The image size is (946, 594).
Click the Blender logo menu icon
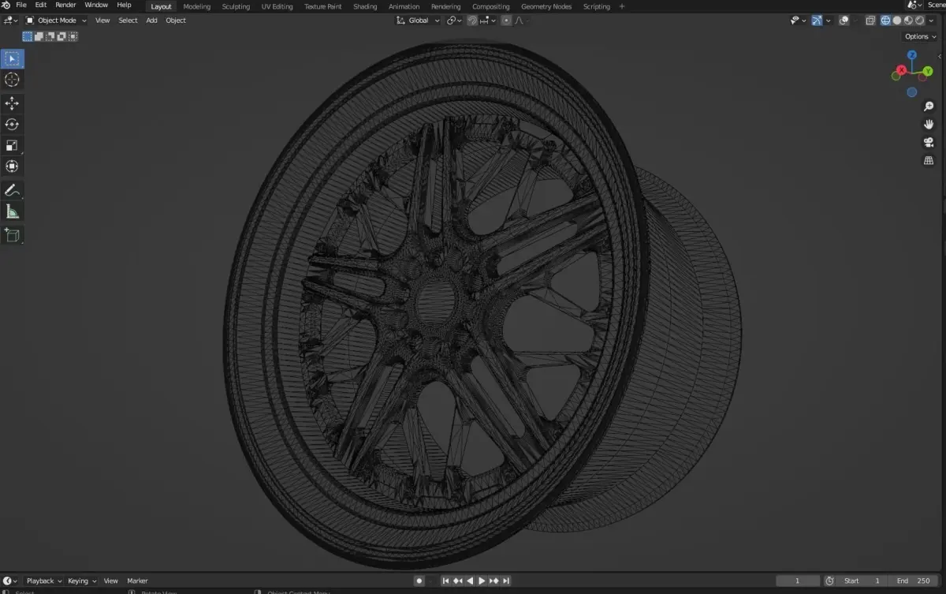[6, 6]
